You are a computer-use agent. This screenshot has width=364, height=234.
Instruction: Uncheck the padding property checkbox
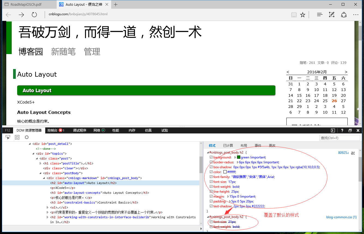click(211, 201)
